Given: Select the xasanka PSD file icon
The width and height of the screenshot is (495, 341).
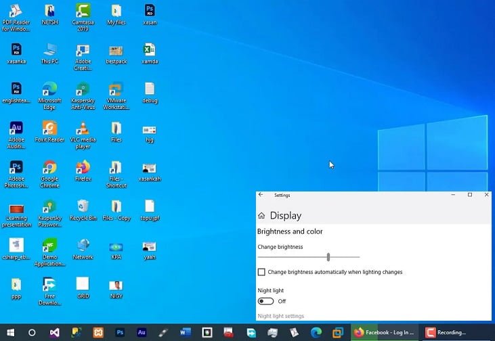Looking at the screenshot, I should coord(16,54).
